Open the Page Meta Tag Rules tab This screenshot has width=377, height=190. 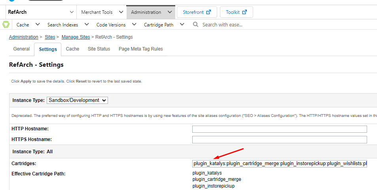click(x=140, y=49)
